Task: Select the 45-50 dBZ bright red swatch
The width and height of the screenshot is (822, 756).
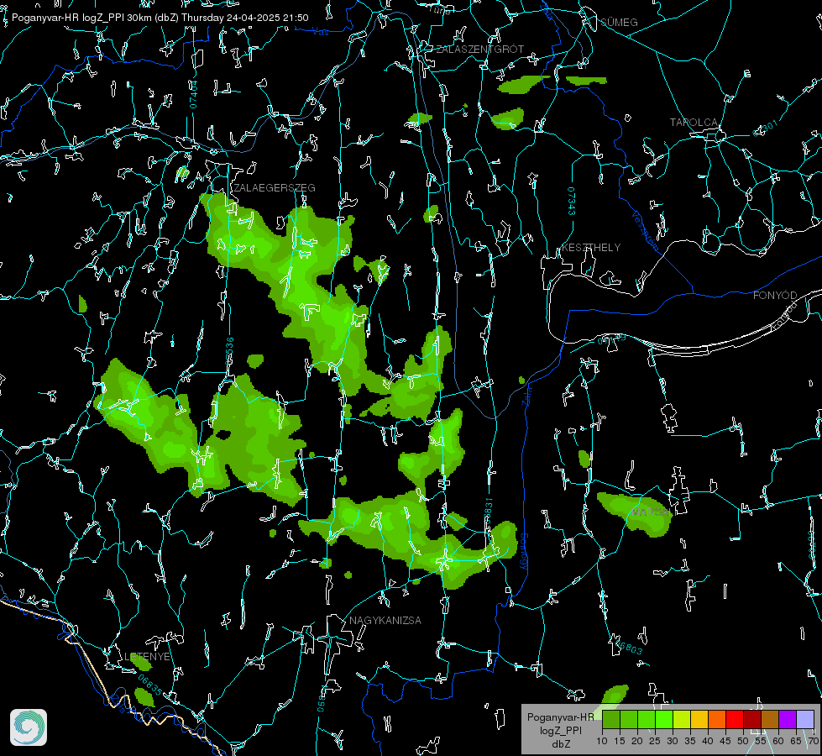Action: click(735, 720)
